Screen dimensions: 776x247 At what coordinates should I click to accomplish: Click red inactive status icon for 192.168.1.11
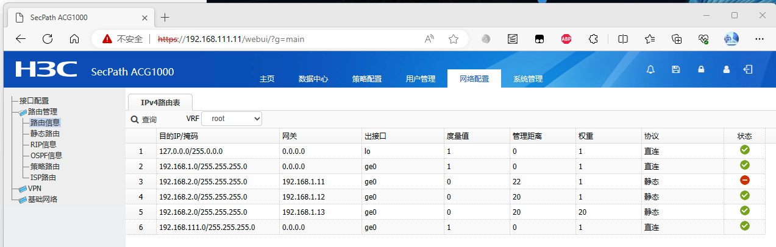[744, 180]
